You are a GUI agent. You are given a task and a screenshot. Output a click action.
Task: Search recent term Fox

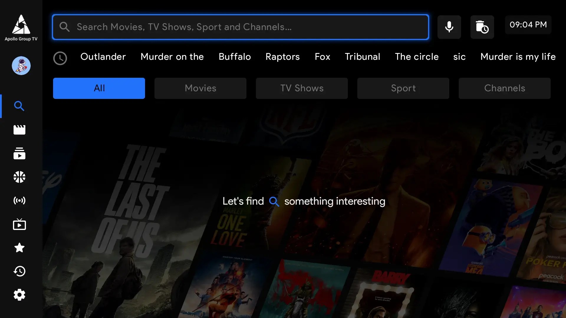point(323,57)
